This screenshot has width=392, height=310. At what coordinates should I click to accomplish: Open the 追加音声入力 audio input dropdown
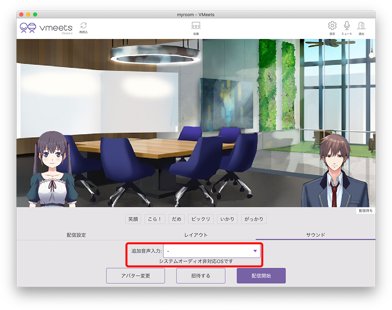coord(212,251)
